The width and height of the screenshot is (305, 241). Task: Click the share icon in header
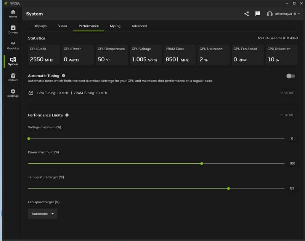tap(247, 14)
